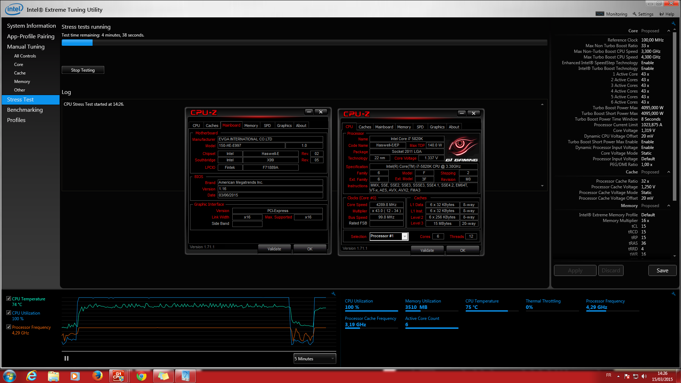
Task: Open the 5 Minutes graph duration dropdown
Action: (315, 359)
